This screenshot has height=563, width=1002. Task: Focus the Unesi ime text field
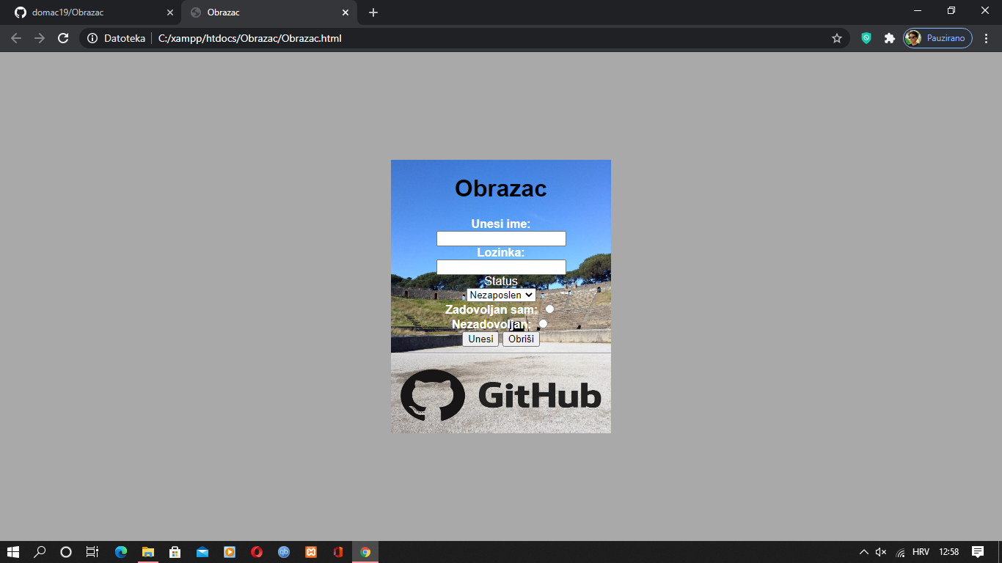[x=501, y=238]
